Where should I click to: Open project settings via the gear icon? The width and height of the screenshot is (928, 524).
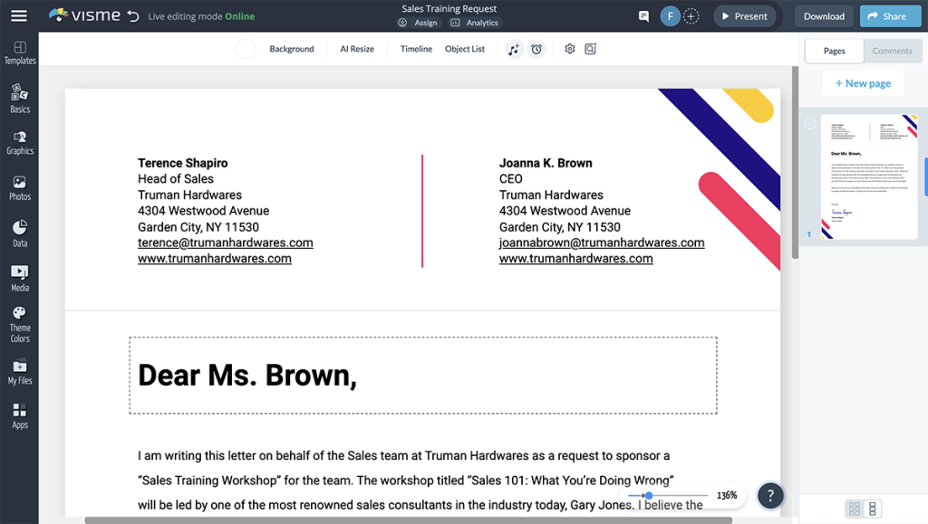[x=569, y=49]
